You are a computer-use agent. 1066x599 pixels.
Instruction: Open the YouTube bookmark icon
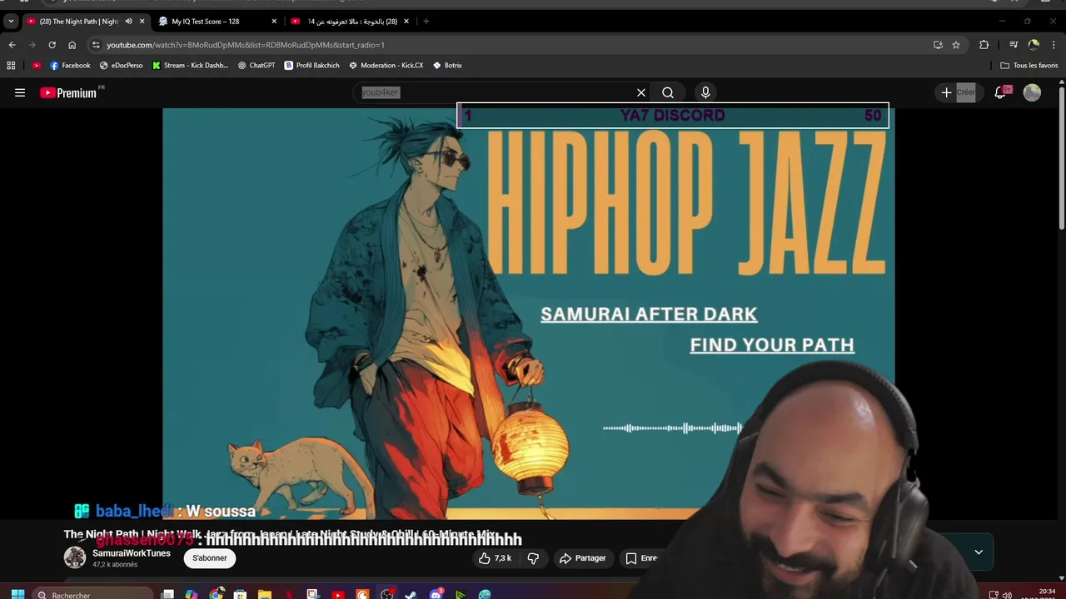pos(37,65)
